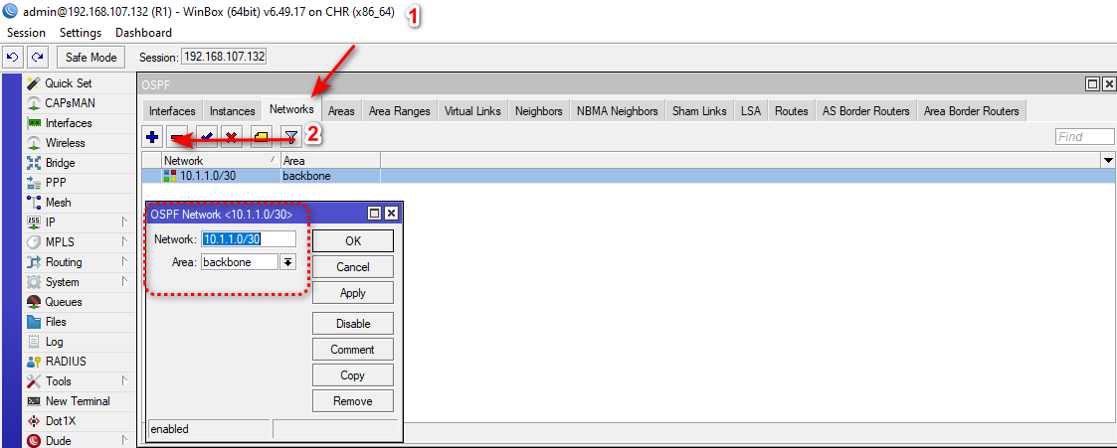
Task: Open the filter funnel tool
Action: click(x=290, y=137)
